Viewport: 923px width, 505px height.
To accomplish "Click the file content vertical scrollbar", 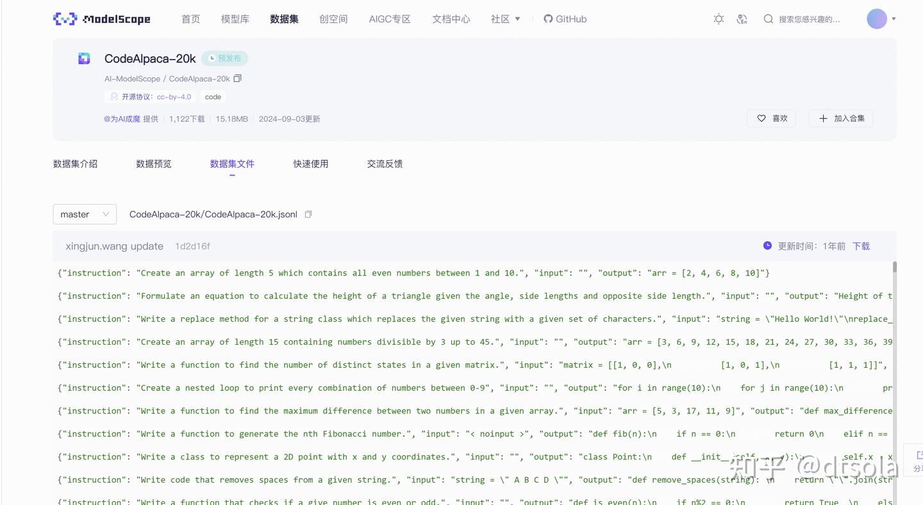I will pos(894,267).
